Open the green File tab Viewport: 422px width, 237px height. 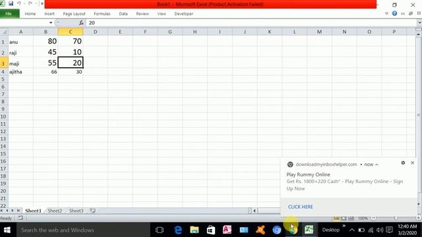(x=9, y=14)
